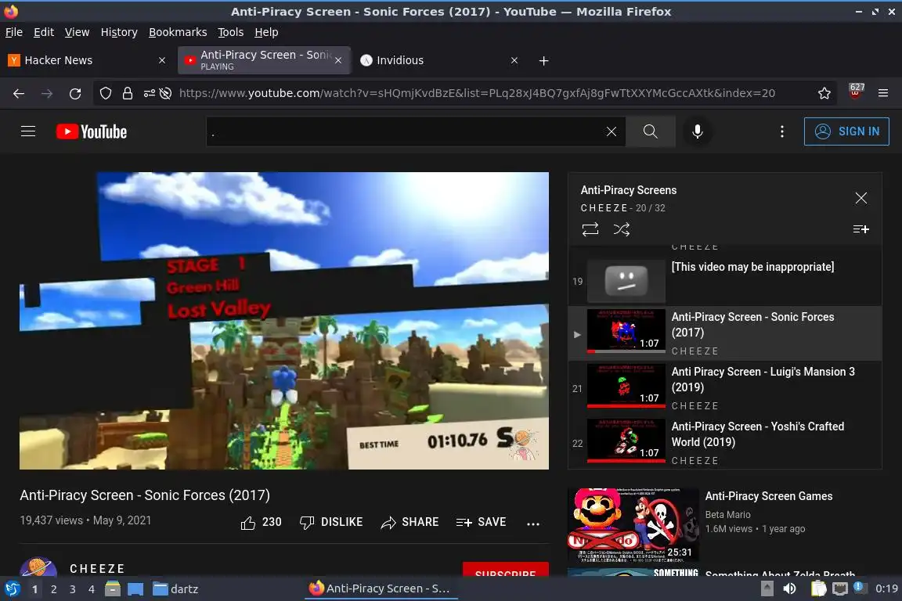The image size is (902, 601).
Task: Open the Anti-Piracy Screen Games recommended thumbnail
Action: pos(633,525)
